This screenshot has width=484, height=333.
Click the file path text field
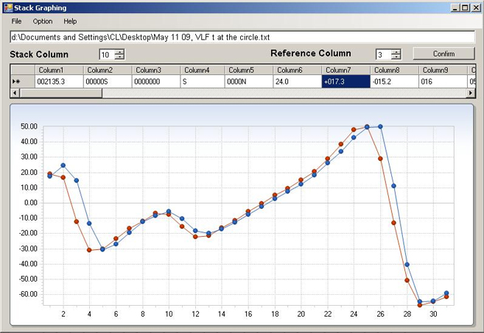[x=242, y=37]
